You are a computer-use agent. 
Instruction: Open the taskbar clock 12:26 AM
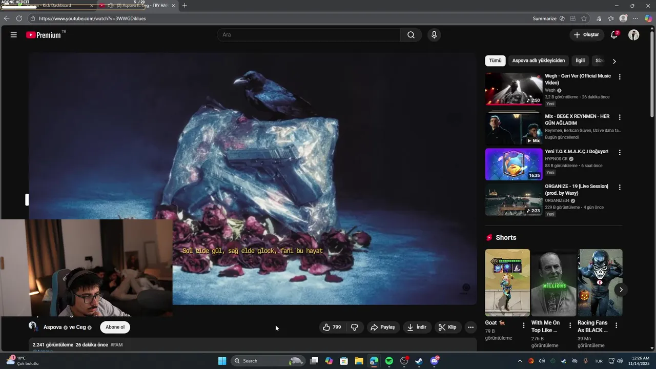click(x=641, y=361)
